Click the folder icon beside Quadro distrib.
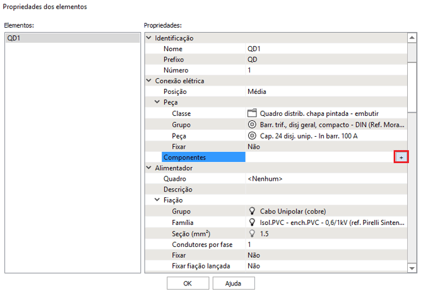The height and width of the screenshot is (293, 423). click(252, 113)
